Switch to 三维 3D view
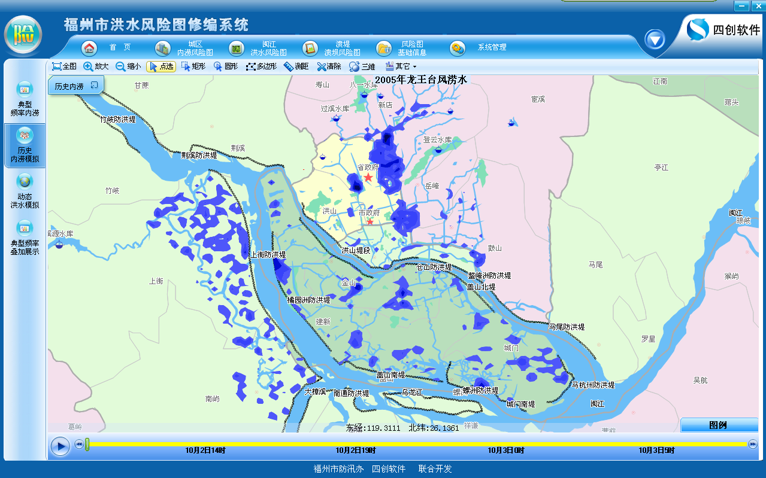Image resolution: width=766 pixels, height=478 pixels. coord(362,66)
